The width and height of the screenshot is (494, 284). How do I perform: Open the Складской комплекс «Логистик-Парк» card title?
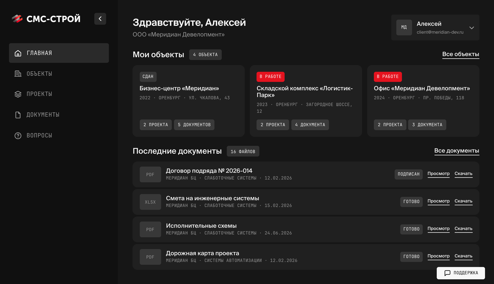click(x=305, y=92)
